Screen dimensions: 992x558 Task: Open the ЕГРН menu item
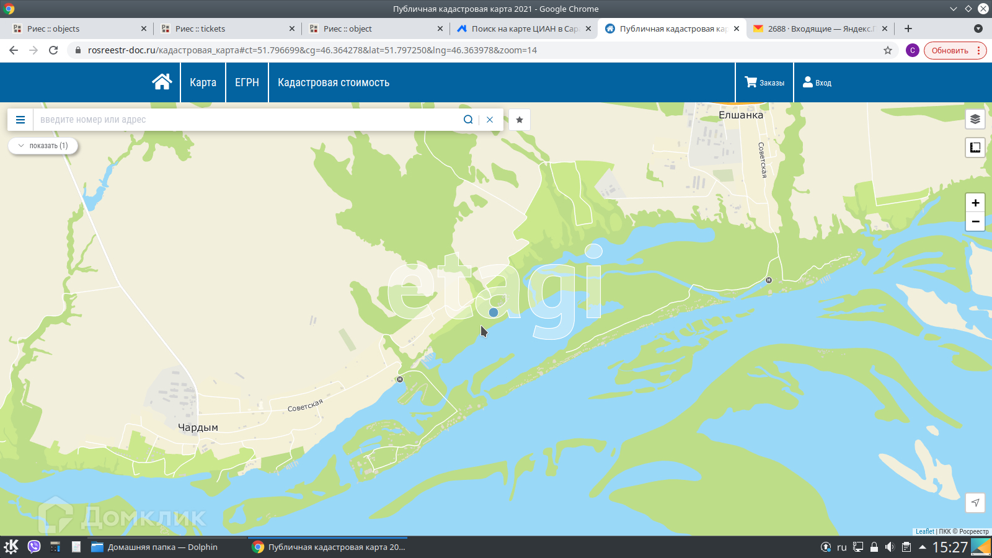247,82
